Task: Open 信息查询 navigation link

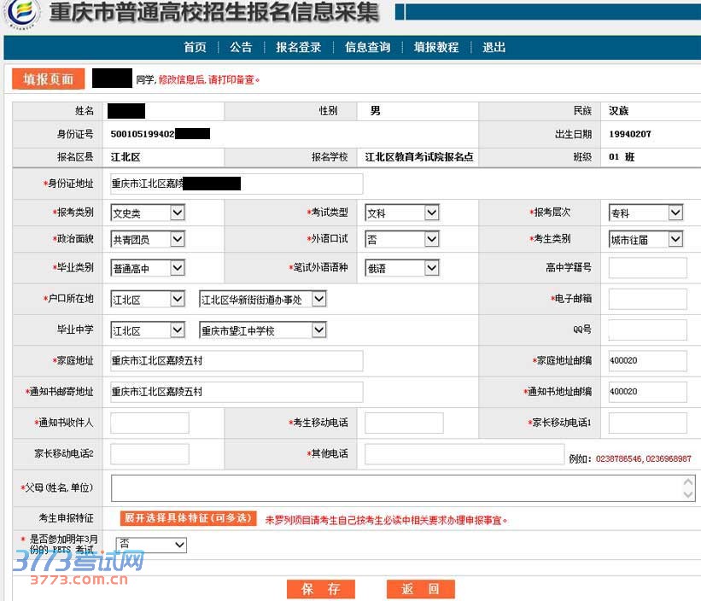Action: tap(367, 48)
